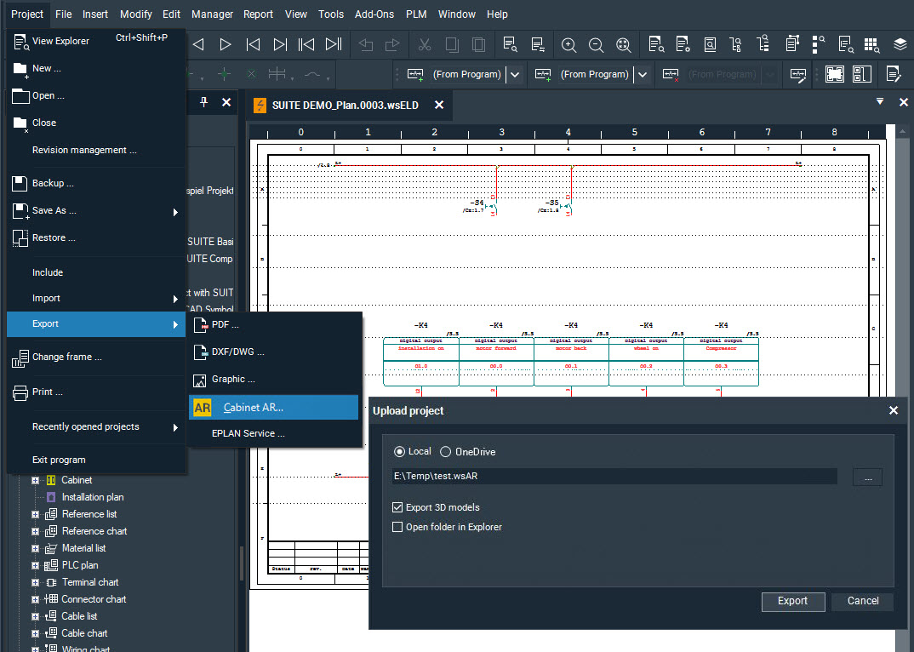Click the next page arrow icon
This screenshot has width=914, height=652.
225,44
